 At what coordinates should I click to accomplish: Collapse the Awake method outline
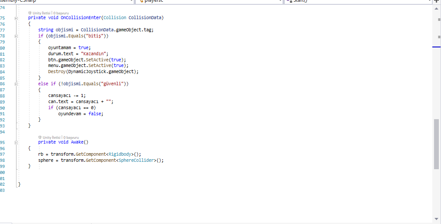tap(16, 142)
